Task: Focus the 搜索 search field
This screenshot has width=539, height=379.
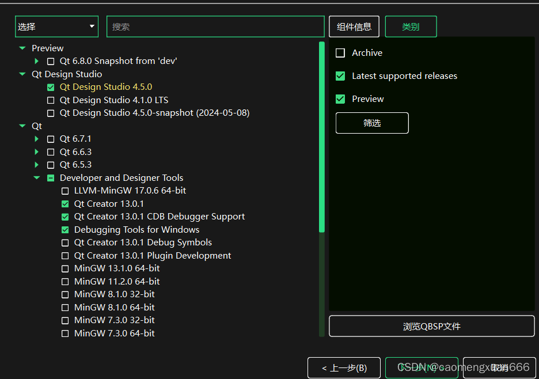Action: (215, 26)
